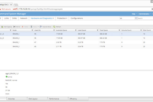Click SRA200_1 in the 67 percent row

tap(16, 42)
